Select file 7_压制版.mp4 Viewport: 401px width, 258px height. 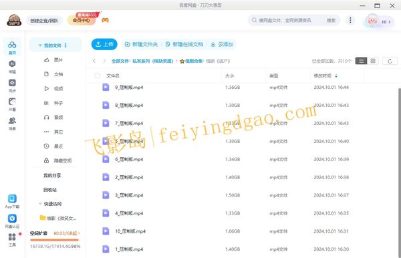pos(129,123)
